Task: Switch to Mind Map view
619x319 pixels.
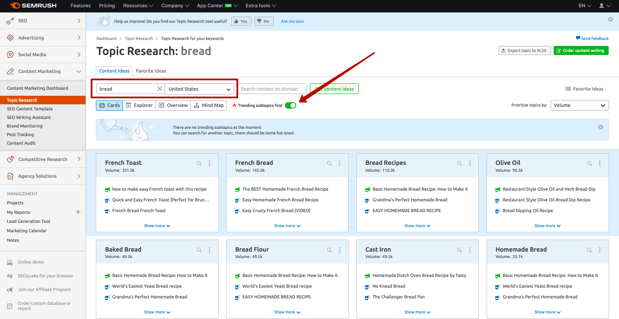Action: 209,105
